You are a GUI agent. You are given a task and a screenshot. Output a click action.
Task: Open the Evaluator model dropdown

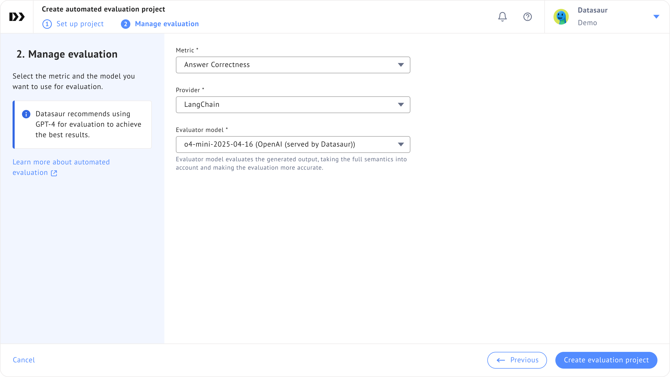coord(293,145)
